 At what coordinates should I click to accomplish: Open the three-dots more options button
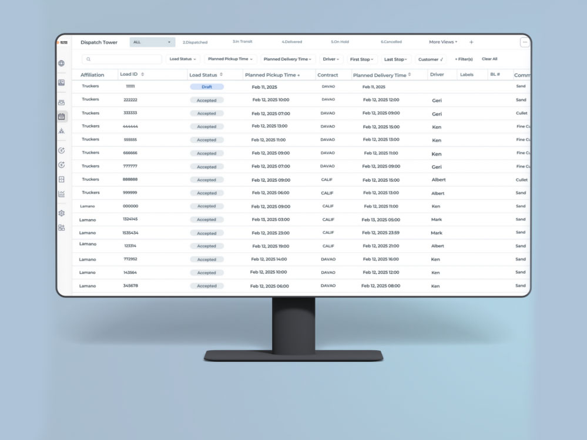[525, 42]
